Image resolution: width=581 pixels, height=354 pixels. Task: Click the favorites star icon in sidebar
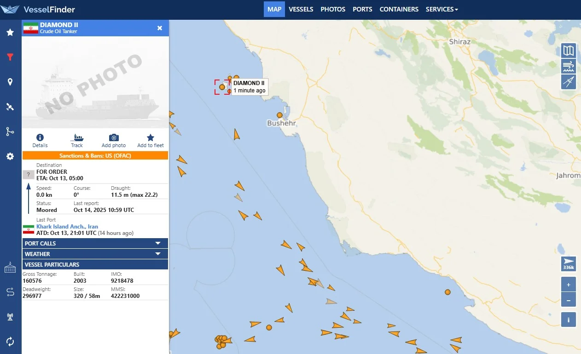click(10, 33)
